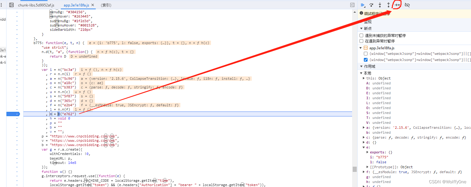Deactivate all breakpoints using the toolbar icon

407,5
